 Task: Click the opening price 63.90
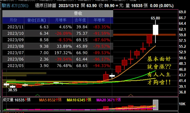(92, 6)
